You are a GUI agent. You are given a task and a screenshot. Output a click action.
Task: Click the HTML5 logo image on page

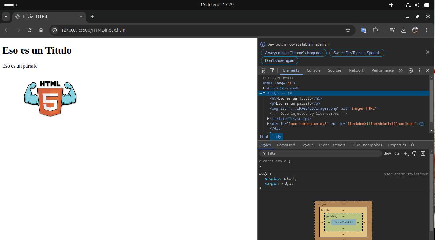coord(50,99)
